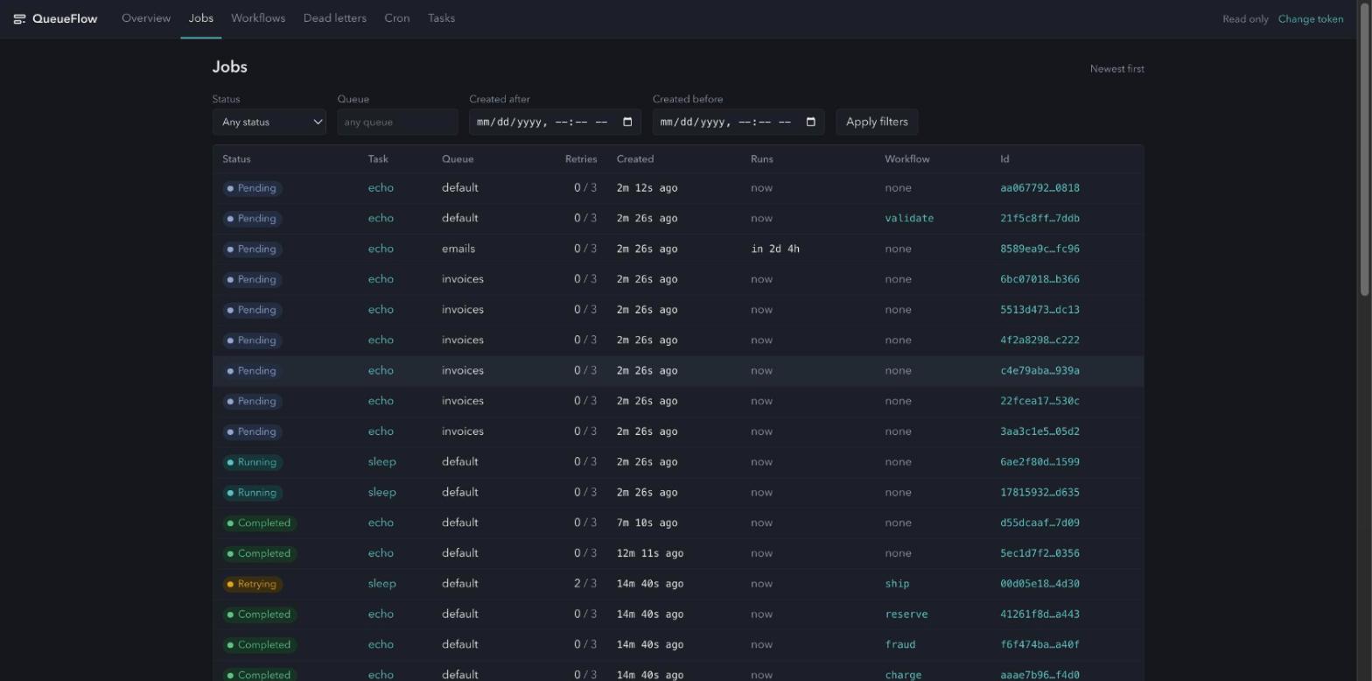Open job 17815932…d635

coord(1039,493)
